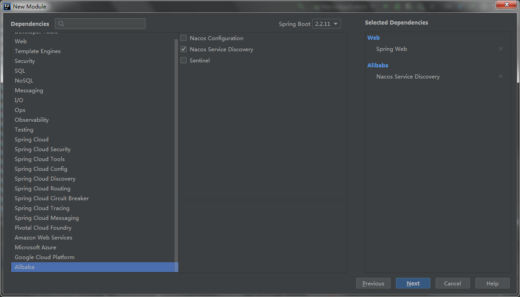
Task: Select the NoSQL category
Action: (93, 81)
